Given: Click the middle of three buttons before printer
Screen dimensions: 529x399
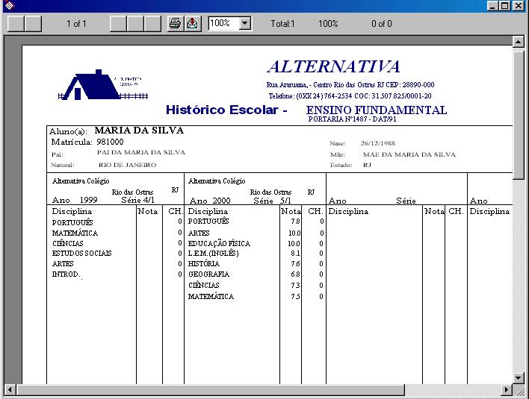Looking at the screenshot, I should coord(135,24).
